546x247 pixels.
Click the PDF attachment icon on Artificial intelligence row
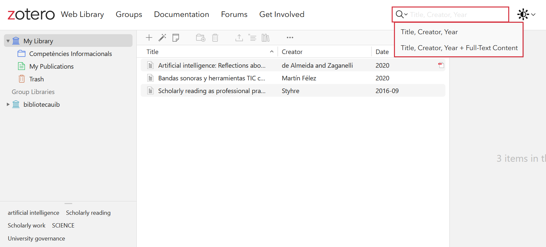[441, 65]
